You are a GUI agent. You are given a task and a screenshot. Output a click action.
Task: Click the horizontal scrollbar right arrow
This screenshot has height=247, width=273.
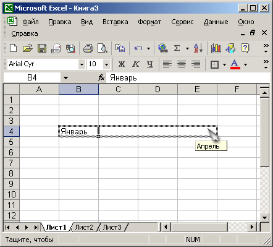click(x=252, y=227)
